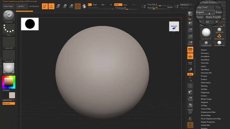Expand the Geometry section

(x=204, y=53)
